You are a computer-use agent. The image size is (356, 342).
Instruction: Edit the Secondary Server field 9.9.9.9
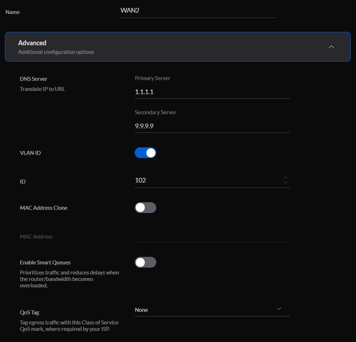212,126
